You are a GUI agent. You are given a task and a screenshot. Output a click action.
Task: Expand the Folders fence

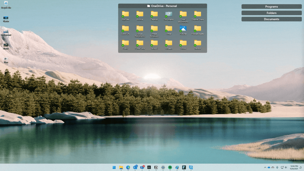pos(271,13)
